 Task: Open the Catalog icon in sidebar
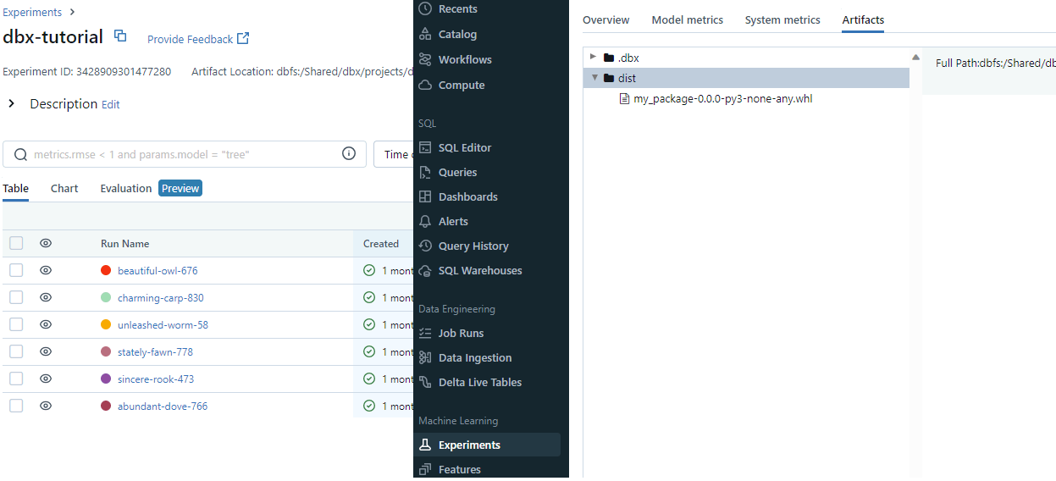tap(425, 34)
